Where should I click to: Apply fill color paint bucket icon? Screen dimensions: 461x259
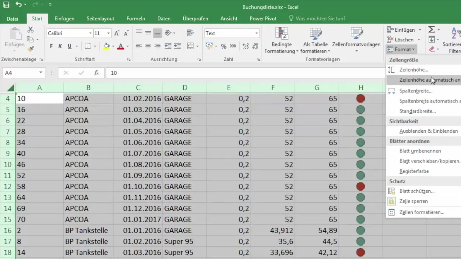coord(106,46)
